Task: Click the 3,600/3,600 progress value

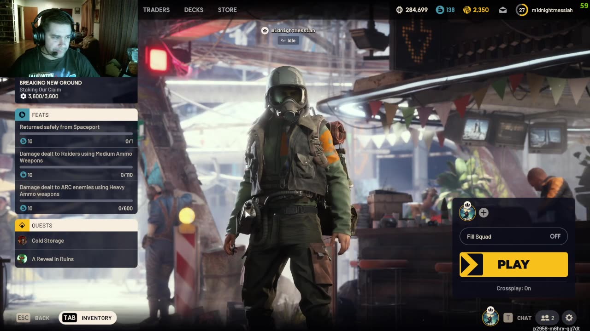Action: pyautogui.click(x=43, y=96)
